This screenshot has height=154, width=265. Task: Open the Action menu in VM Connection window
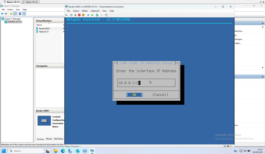[76, 11]
